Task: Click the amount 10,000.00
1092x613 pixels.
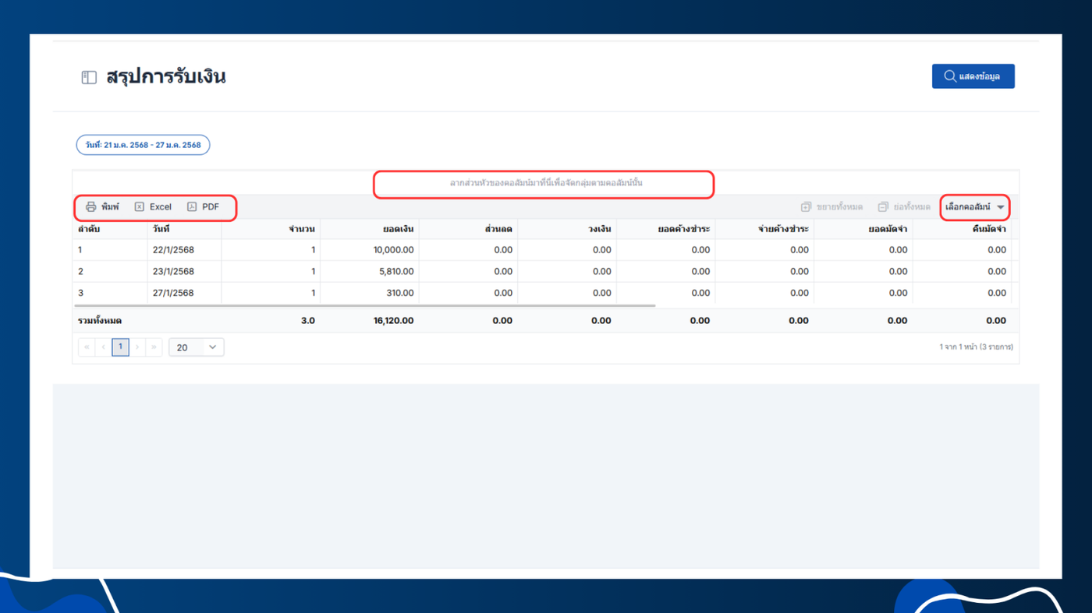Action: point(394,250)
